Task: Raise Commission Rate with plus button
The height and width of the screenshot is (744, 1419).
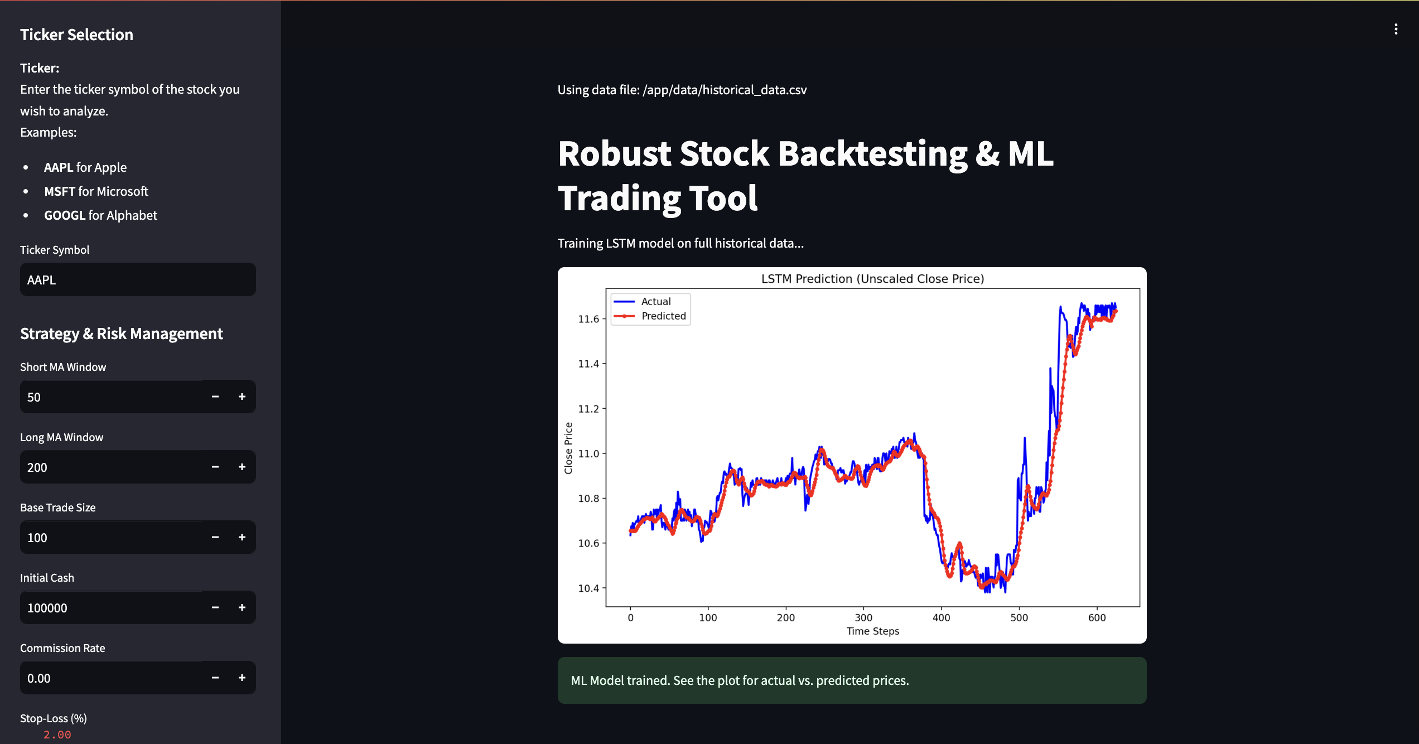Action: click(x=242, y=678)
